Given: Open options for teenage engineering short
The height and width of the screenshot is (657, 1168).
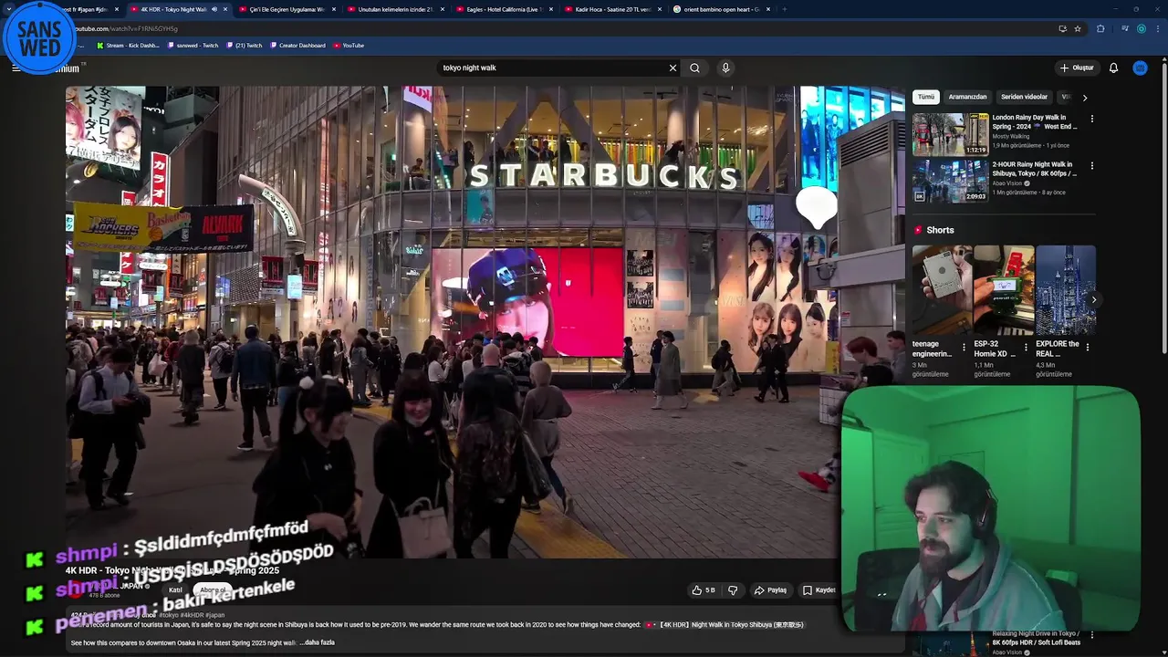Looking at the screenshot, I should pyautogui.click(x=964, y=347).
